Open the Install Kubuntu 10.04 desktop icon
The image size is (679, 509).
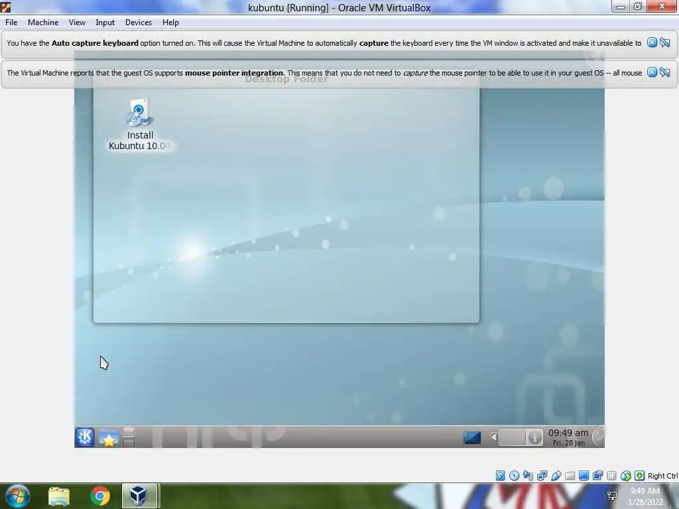click(139, 124)
